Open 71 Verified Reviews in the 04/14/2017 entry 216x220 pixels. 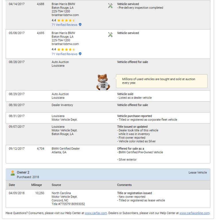coord(64,25)
